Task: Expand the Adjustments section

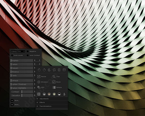Action: point(52,99)
